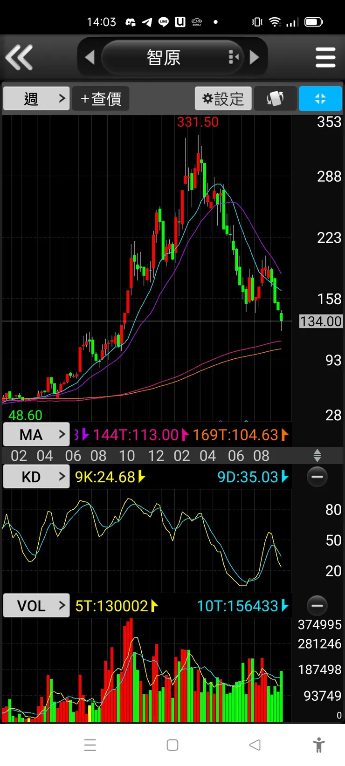Open the hamburger menu
Screen dimensions: 345x766
click(x=325, y=57)
